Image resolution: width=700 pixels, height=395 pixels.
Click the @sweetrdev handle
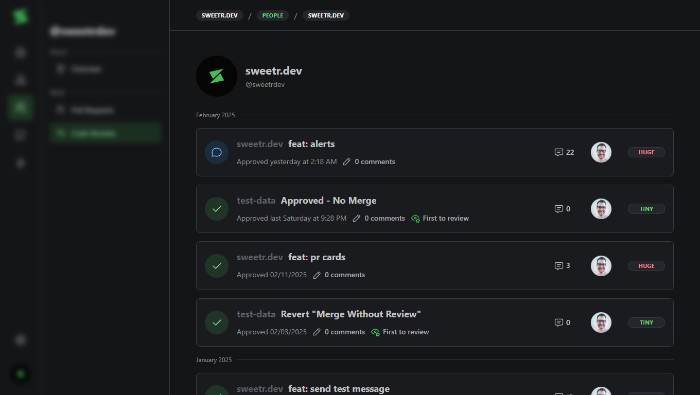pos(265,84)
